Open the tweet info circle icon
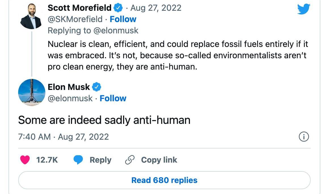Viewport: 330px width, 194px height. coord(304,137)
